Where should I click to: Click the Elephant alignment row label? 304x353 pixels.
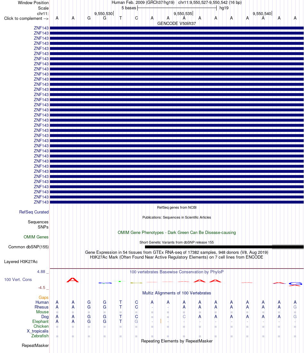(x=40, y=322)
